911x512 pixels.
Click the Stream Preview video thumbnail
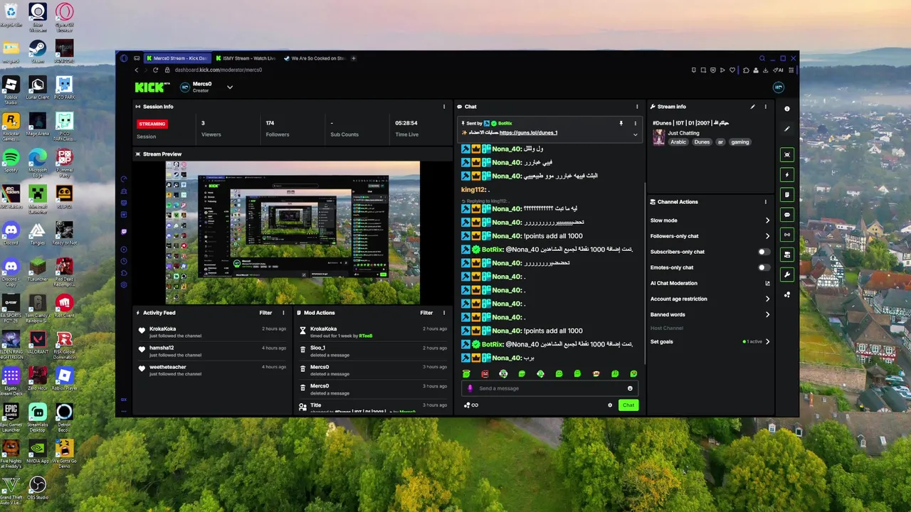tap(293, 233)
